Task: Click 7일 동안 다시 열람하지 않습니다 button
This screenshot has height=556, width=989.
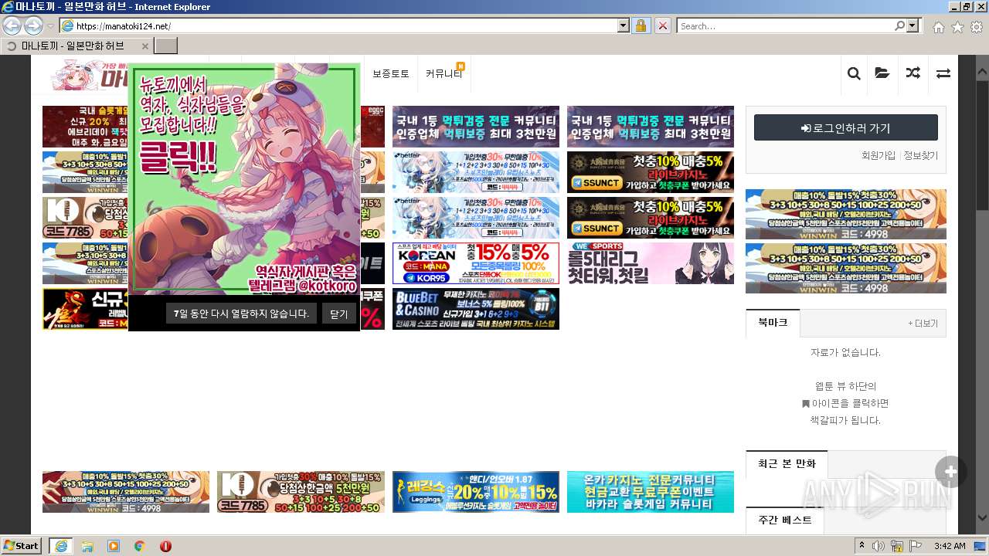Action: click(241, 314)
